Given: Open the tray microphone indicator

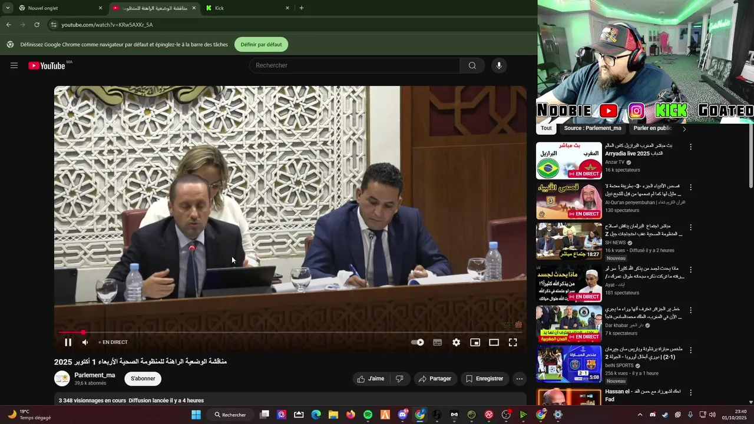Looking at the screenshot, I should [x=690, y=415].
